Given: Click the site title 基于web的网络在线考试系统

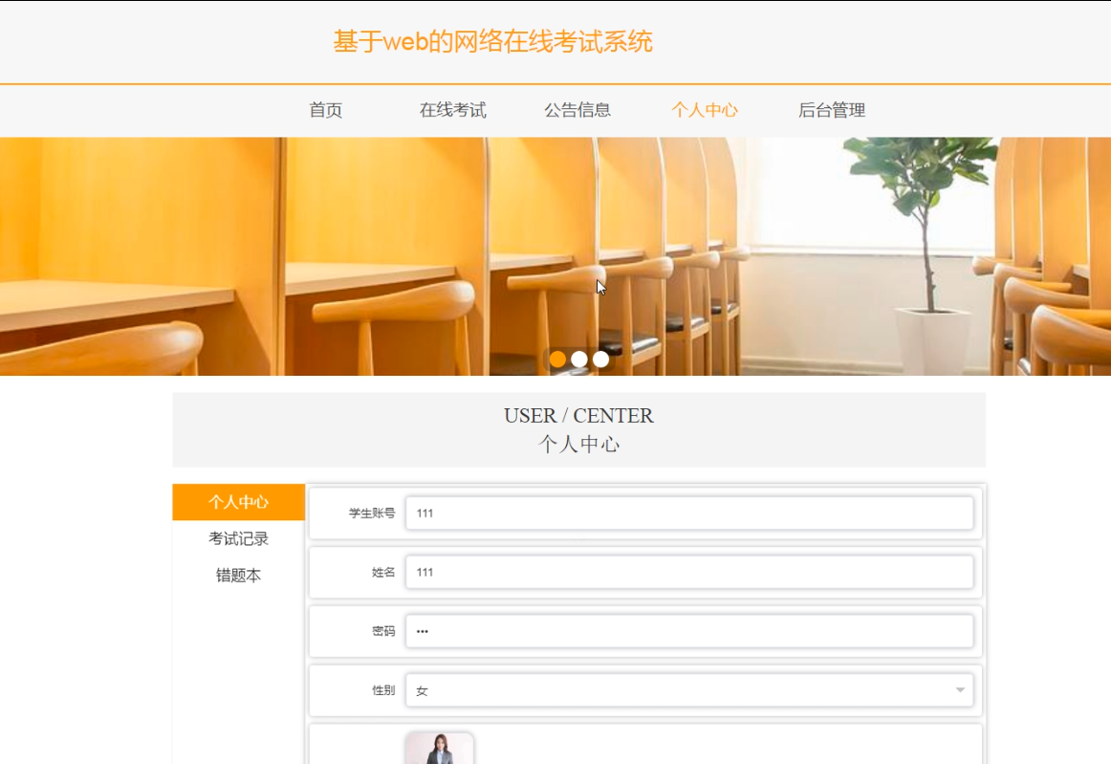Looking at the screenshot, I should pos(494,41).
